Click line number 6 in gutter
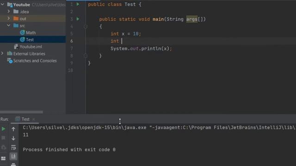This screenshot has width=296, height=166. pos(72,41)
